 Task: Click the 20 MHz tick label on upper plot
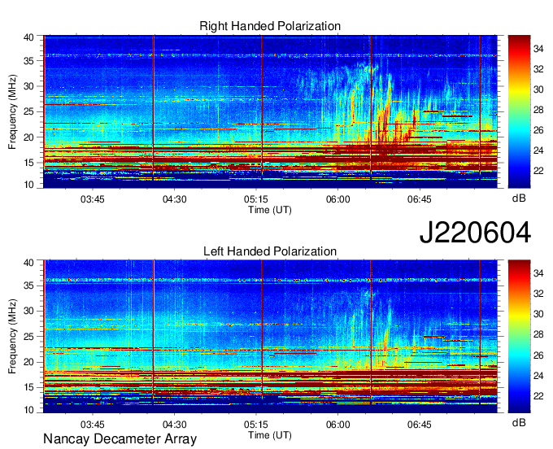28,137
